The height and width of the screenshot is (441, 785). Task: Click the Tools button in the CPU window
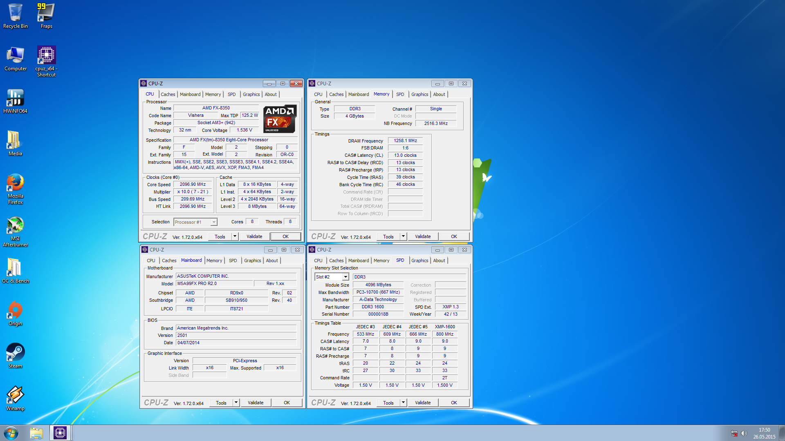point(220,236)
